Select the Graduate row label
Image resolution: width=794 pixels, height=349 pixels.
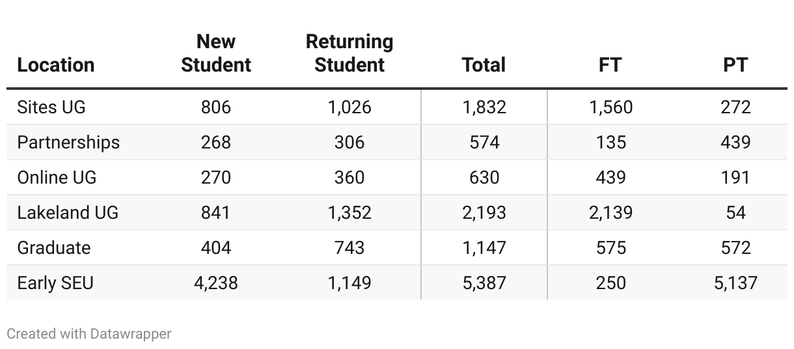pyautogui.click(x=54, y=247)
